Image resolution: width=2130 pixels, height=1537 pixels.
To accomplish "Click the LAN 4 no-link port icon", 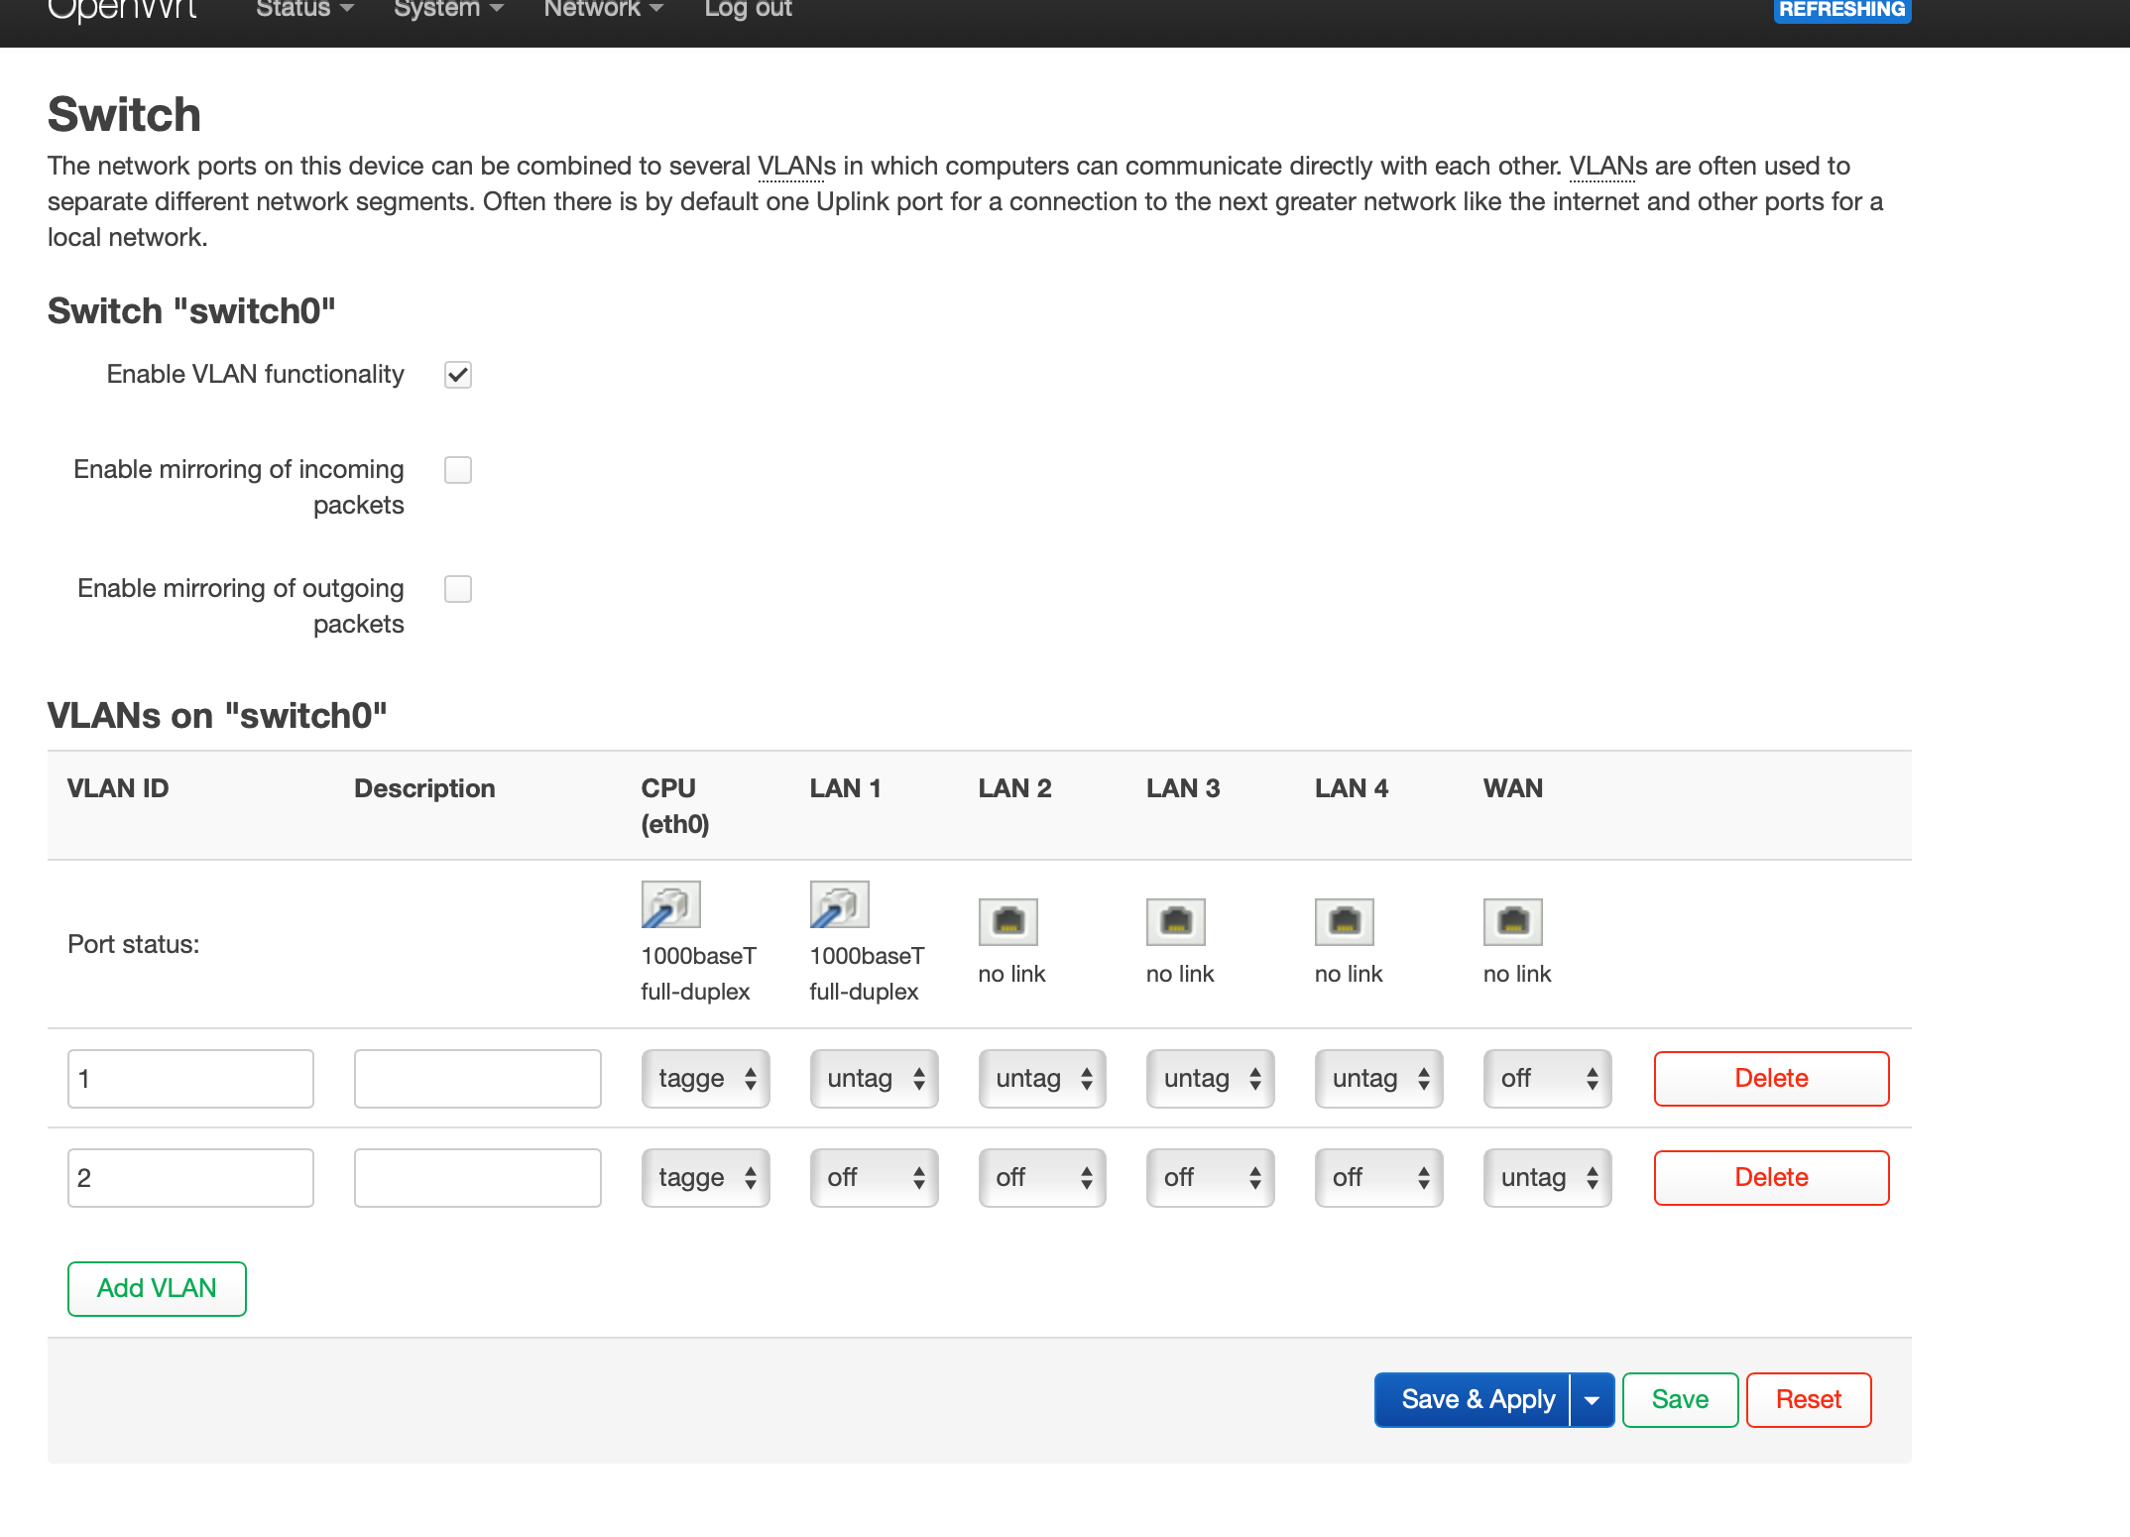I will pyautogui.click(x=1345, y=922).
